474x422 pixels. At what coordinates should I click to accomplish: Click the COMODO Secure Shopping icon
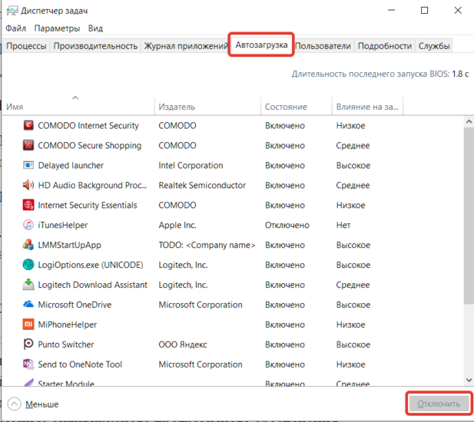(28, 145)
